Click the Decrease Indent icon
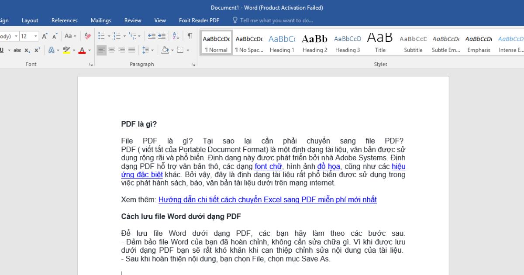The image size is (524, 275). pos(152,35)
